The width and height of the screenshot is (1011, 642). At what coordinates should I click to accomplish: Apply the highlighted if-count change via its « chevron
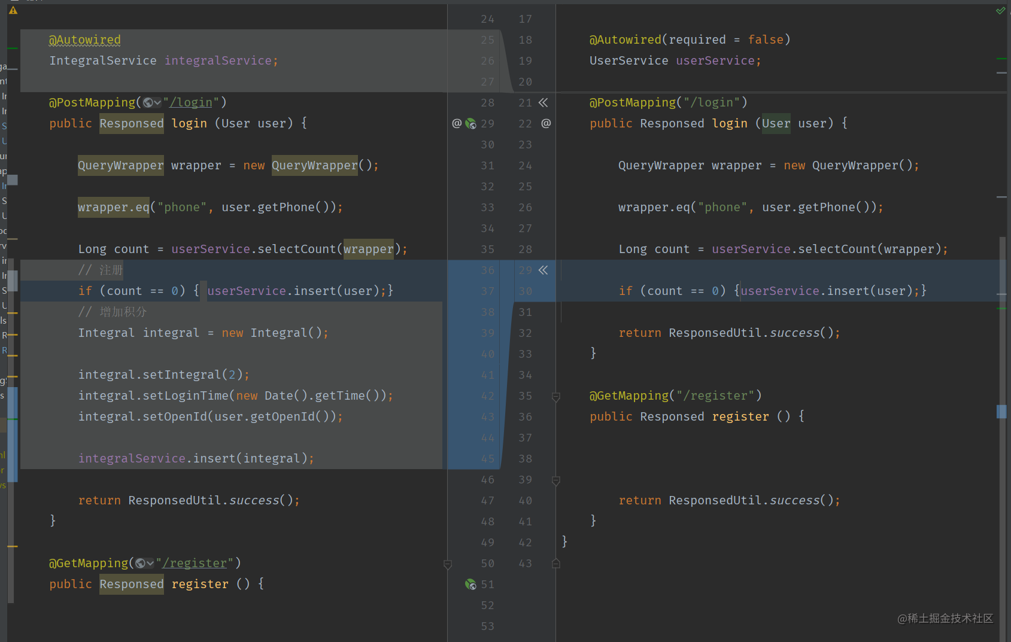544,270
